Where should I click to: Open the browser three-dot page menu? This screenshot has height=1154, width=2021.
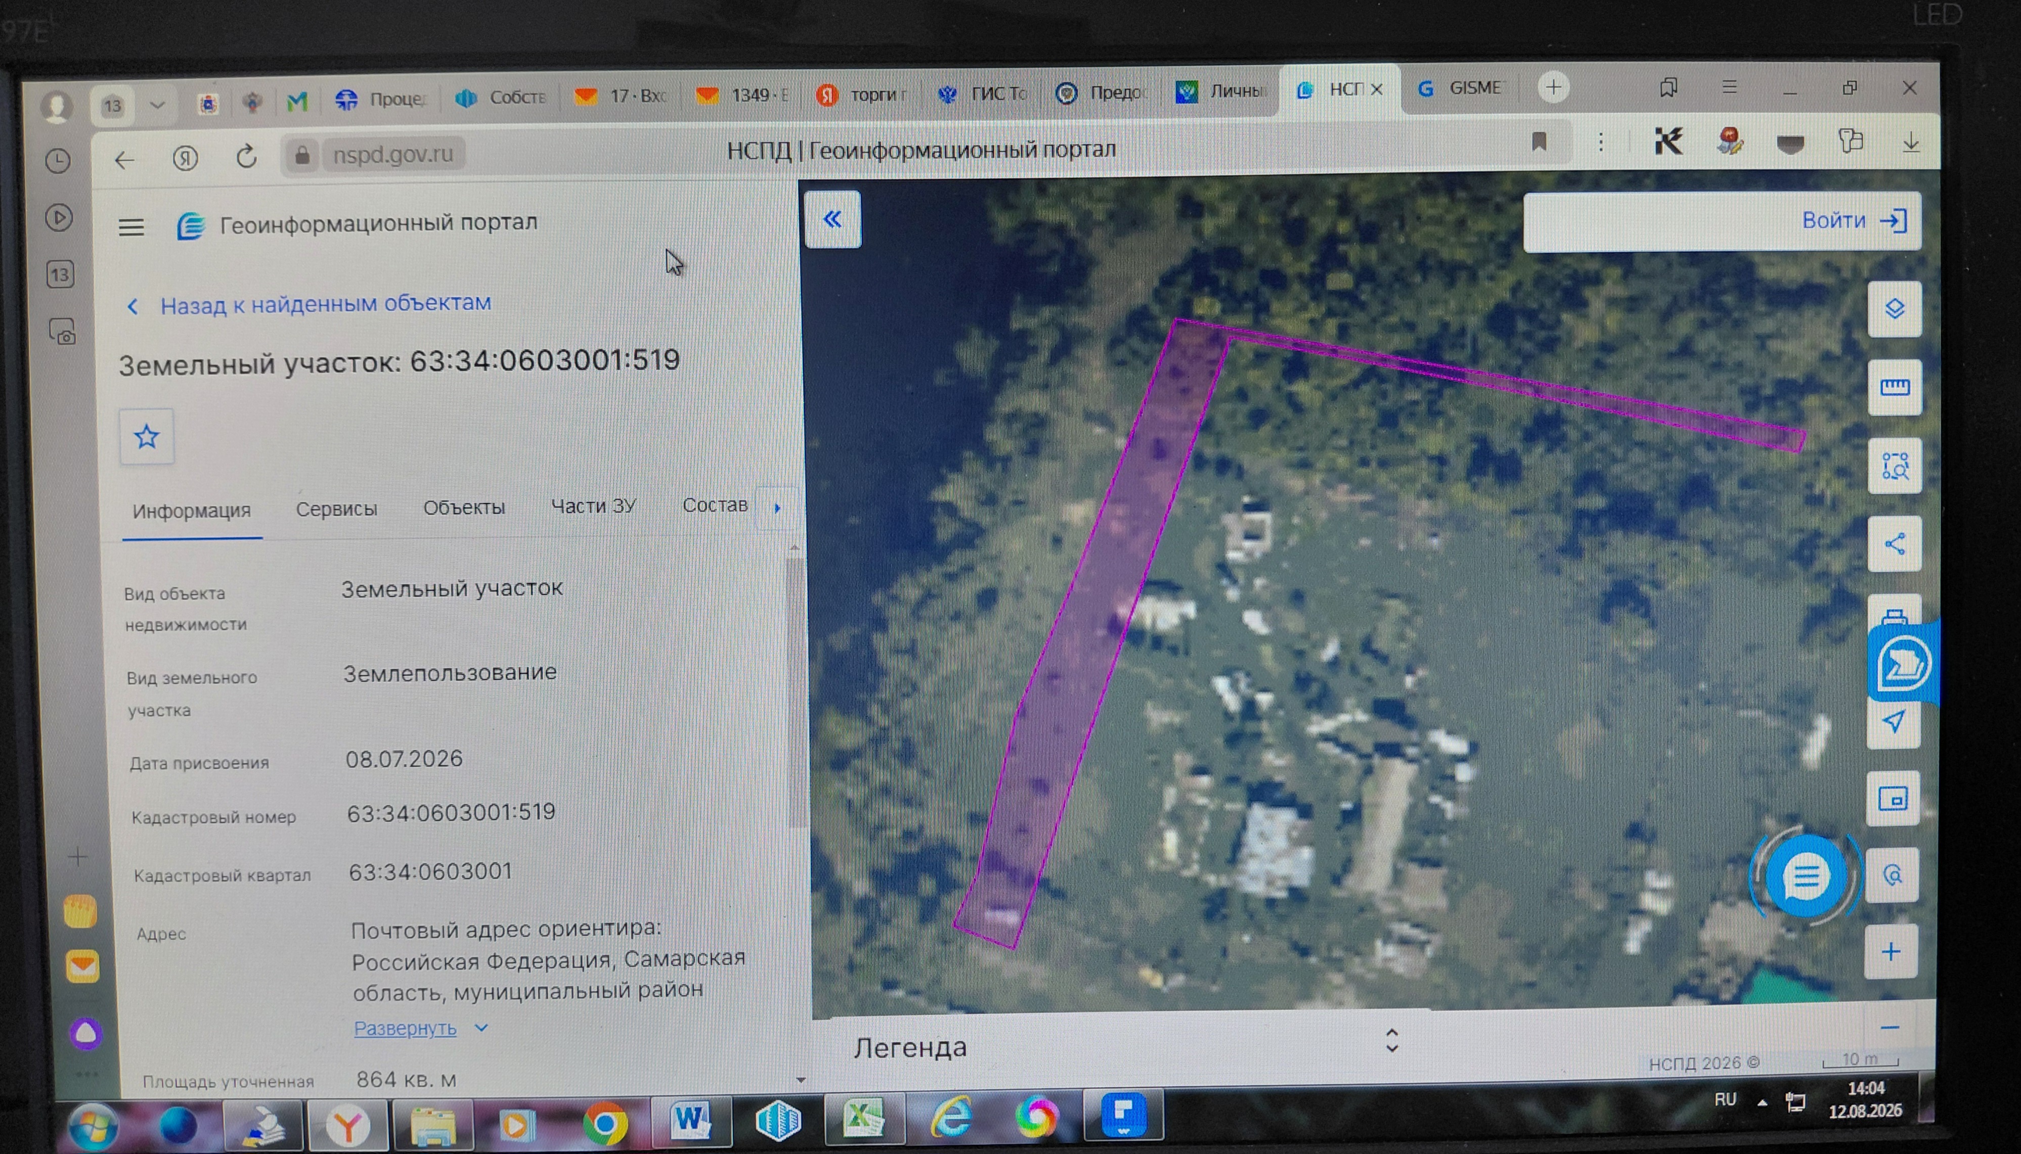point(1601,142)
